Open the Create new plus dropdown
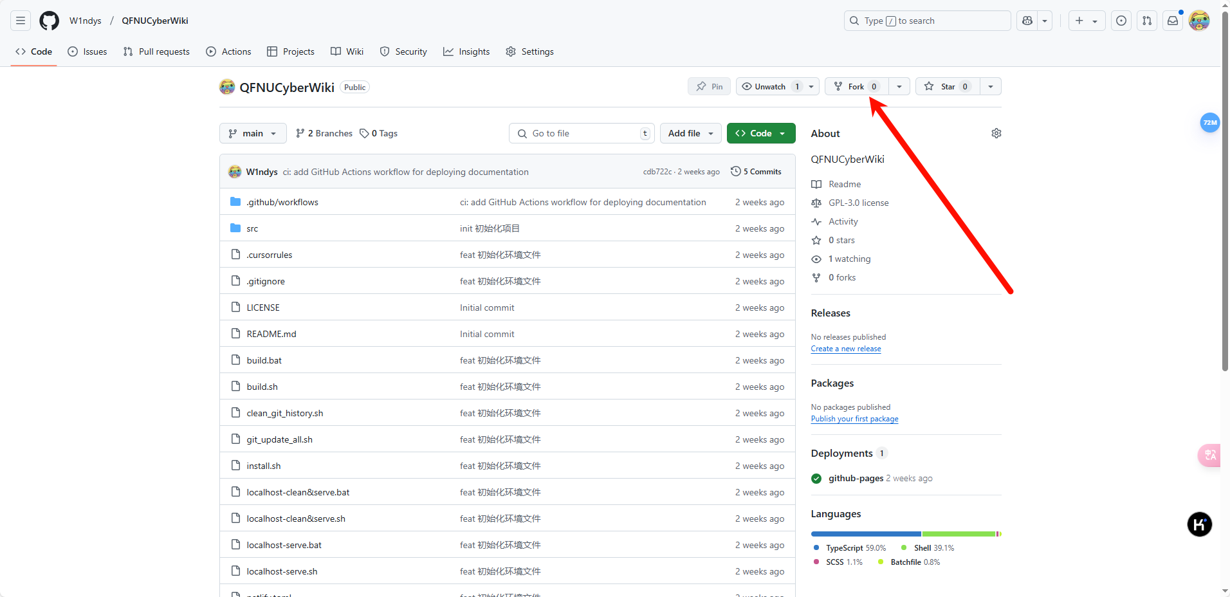The image size is (1230, 597). [1087, 21]
